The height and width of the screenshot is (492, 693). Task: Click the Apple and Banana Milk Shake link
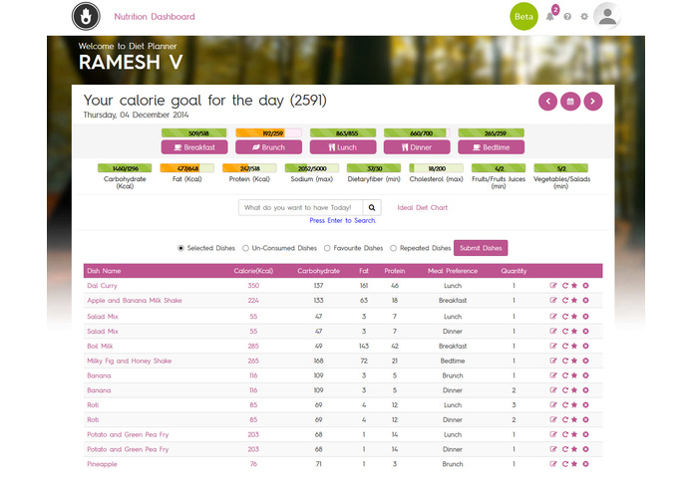click(135, 301)
